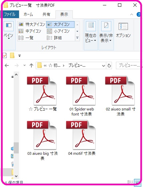Select the 02 aiueo small 寸法表 PDF
Screen dimensions: 143x187
[x=121, y=96]
